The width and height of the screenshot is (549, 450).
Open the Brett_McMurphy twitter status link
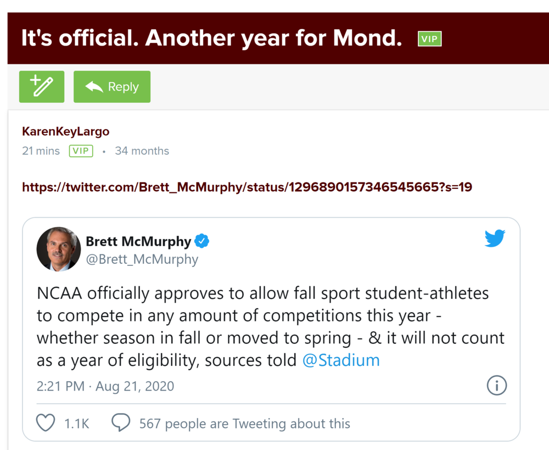click(247, 187)
